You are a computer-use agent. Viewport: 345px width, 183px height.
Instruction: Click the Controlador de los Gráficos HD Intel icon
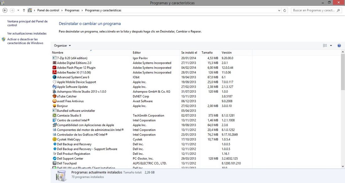(54, 135)
